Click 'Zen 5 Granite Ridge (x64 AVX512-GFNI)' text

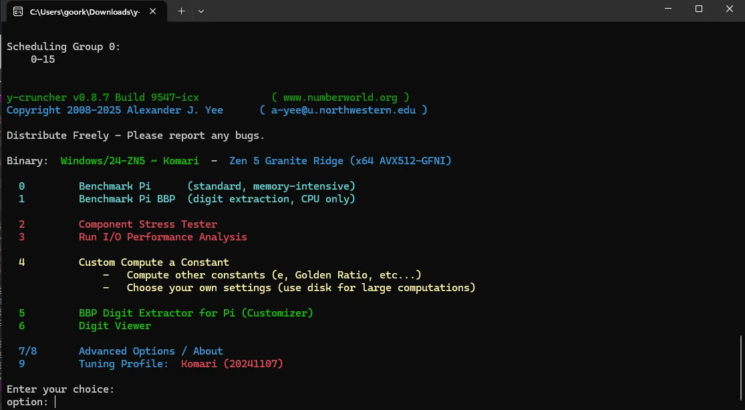coord(340,161)
